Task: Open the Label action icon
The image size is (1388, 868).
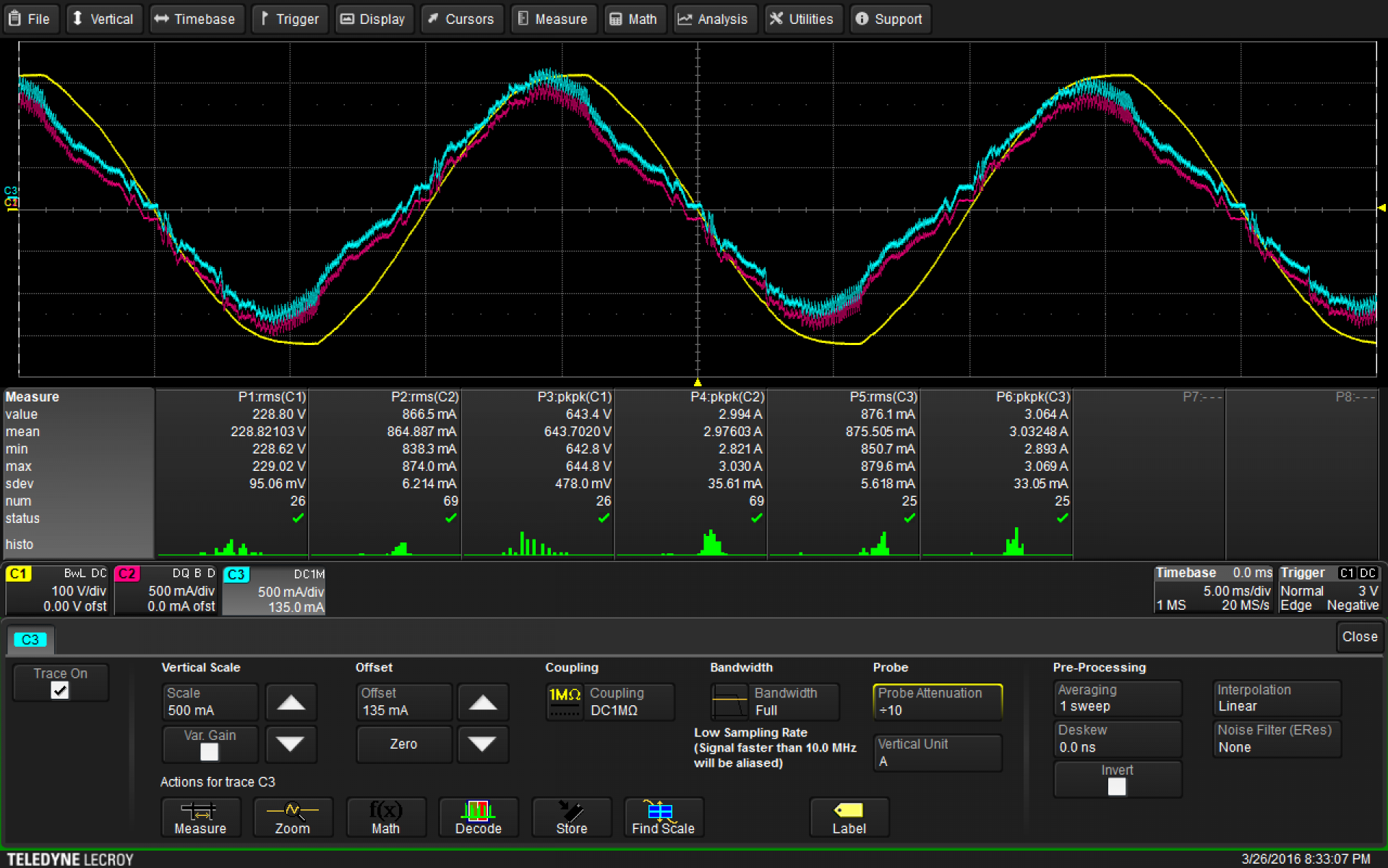Action: 849,817
